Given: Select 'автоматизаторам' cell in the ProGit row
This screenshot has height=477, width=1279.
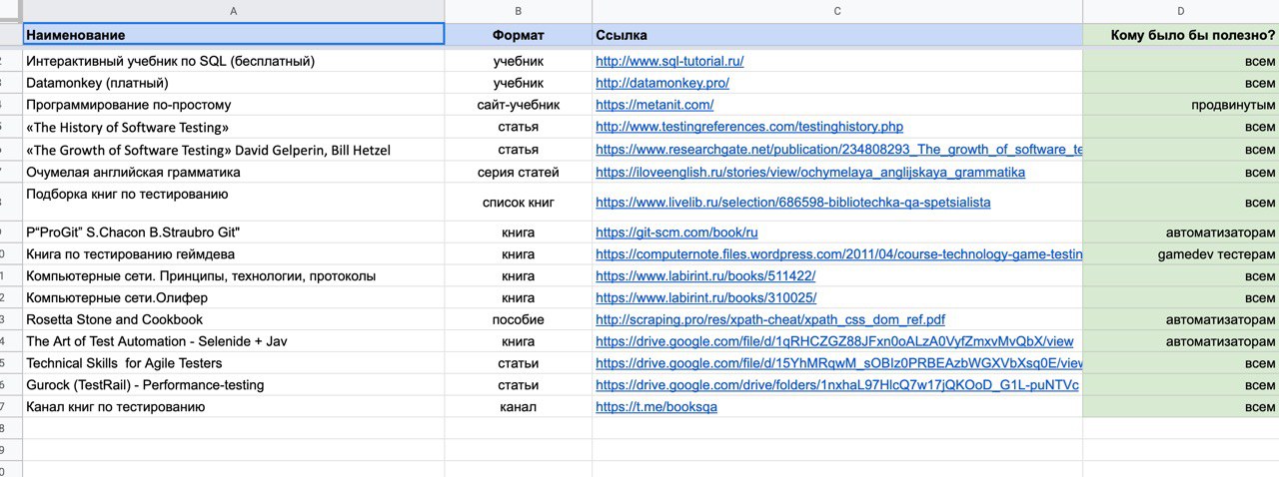Looking at the screenshot, I should (1181, 233).
